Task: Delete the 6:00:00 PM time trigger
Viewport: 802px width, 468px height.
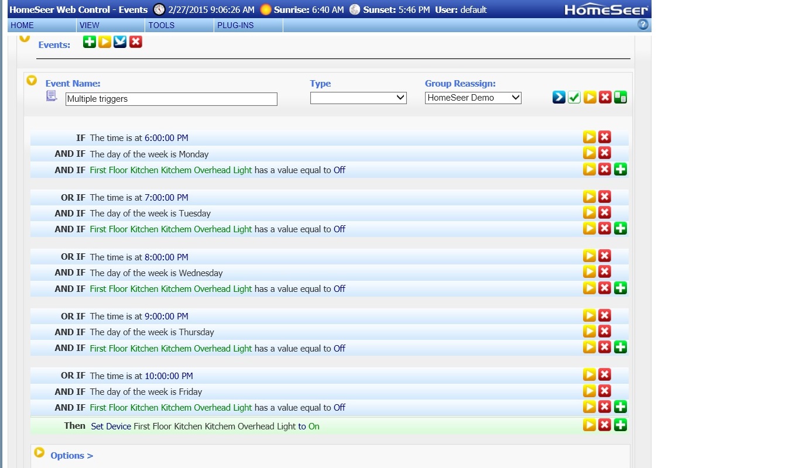Action: pyautogui.click(x=605, y=137)
